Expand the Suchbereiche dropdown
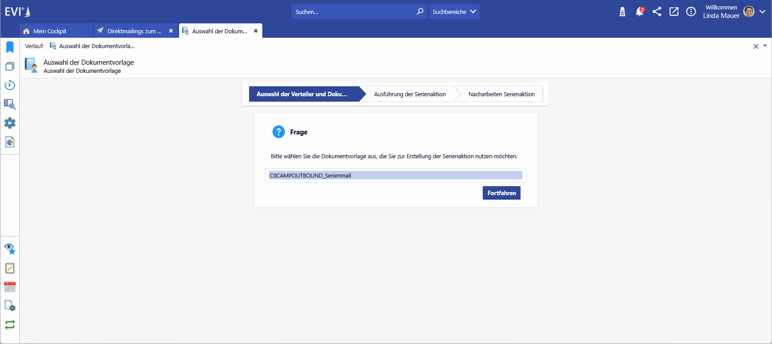The width and height of the screenshot is (772, 344). click(x=454, y=12)
